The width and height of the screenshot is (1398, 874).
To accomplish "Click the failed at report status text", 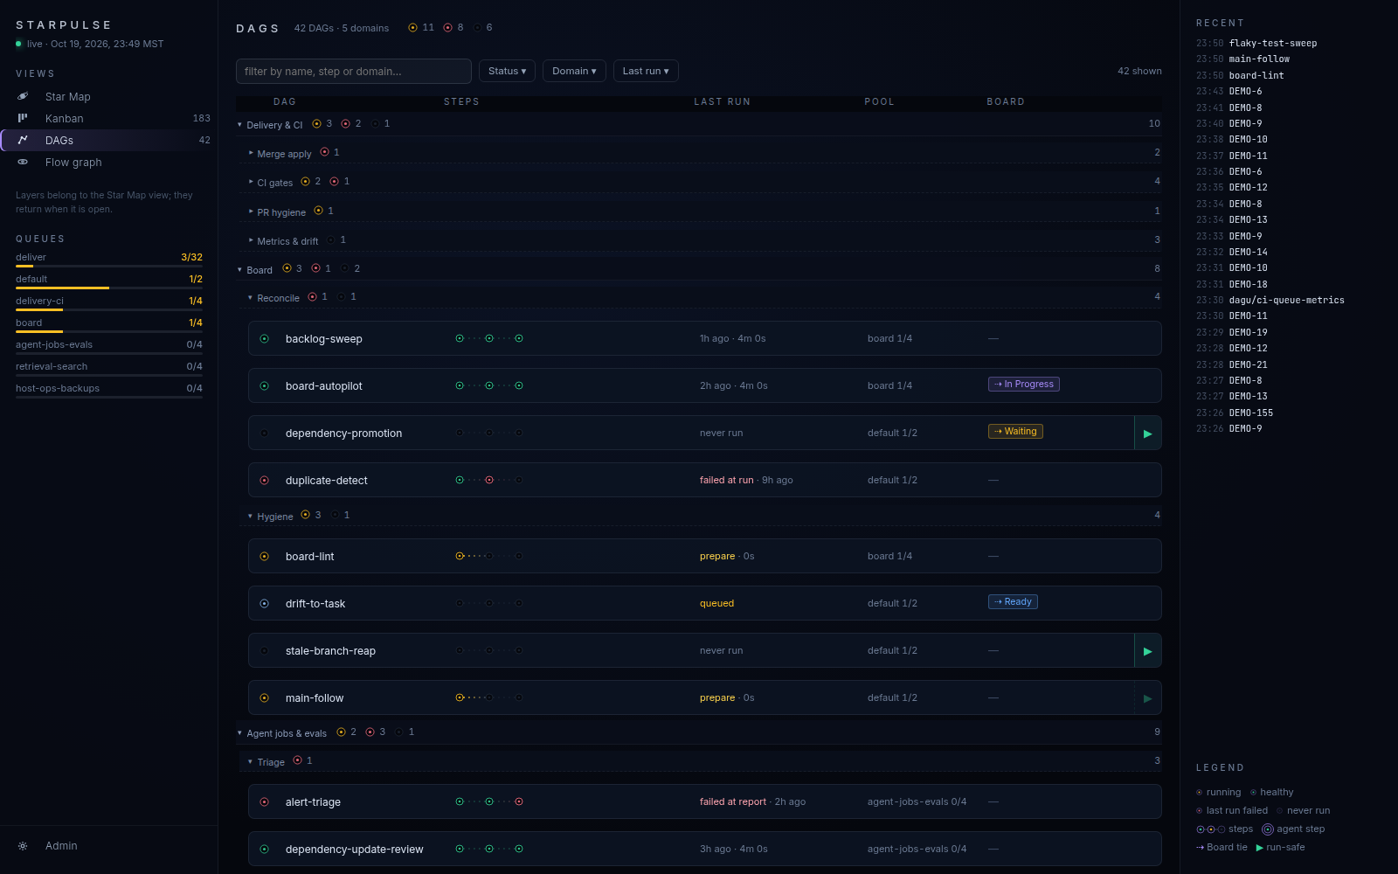I will [x=732, y=802].
